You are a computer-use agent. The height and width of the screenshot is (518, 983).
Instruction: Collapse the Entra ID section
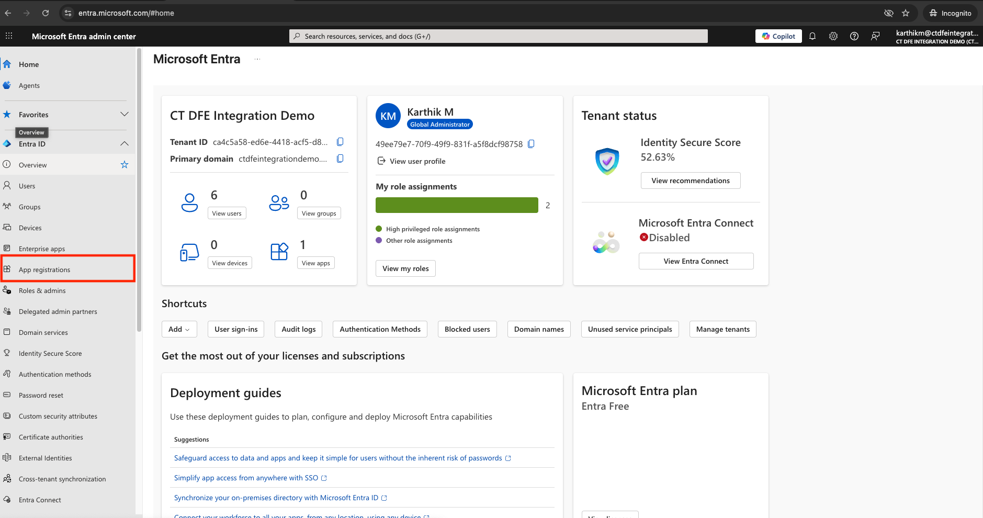[x=125, y=144]
